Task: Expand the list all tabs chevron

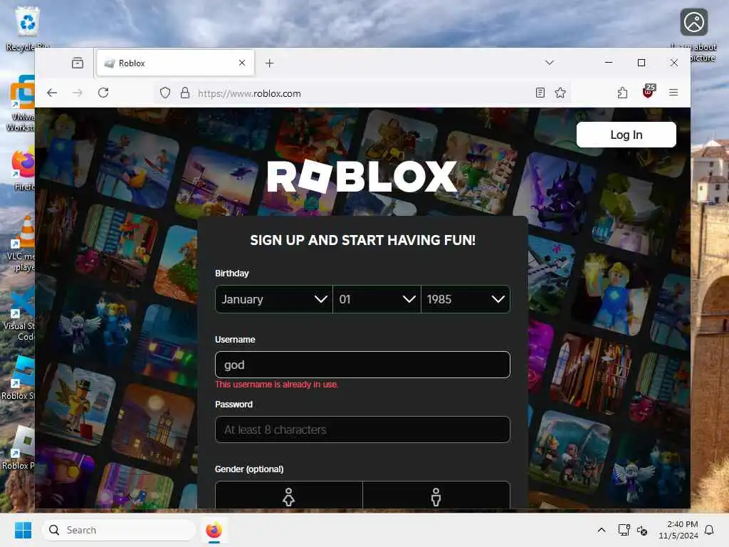Action: point(550,63)
